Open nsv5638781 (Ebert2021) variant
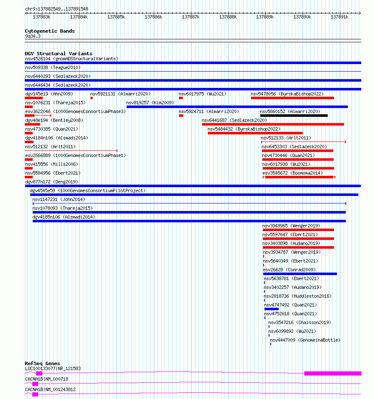The width and height of the screenshot is (373, 399). tap(291, 279)
